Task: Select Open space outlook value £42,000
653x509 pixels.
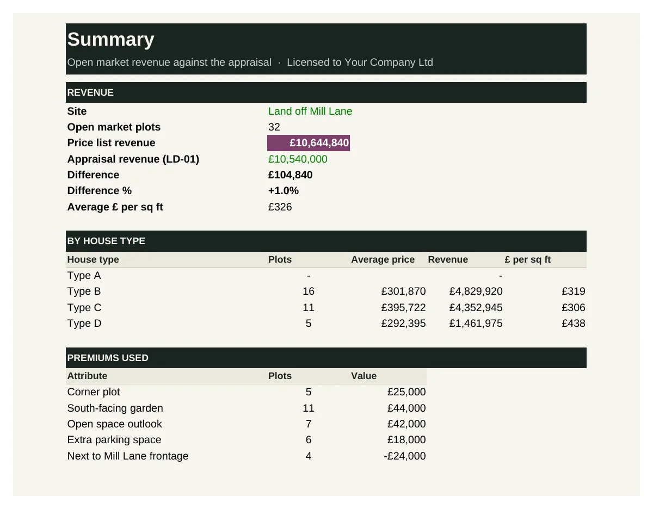Action: pyautogui.click(x=406, y=424)
